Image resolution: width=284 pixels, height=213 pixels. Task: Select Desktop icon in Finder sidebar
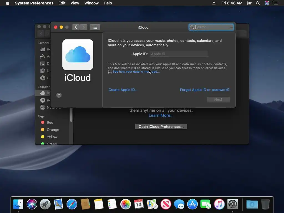point(42,64)
